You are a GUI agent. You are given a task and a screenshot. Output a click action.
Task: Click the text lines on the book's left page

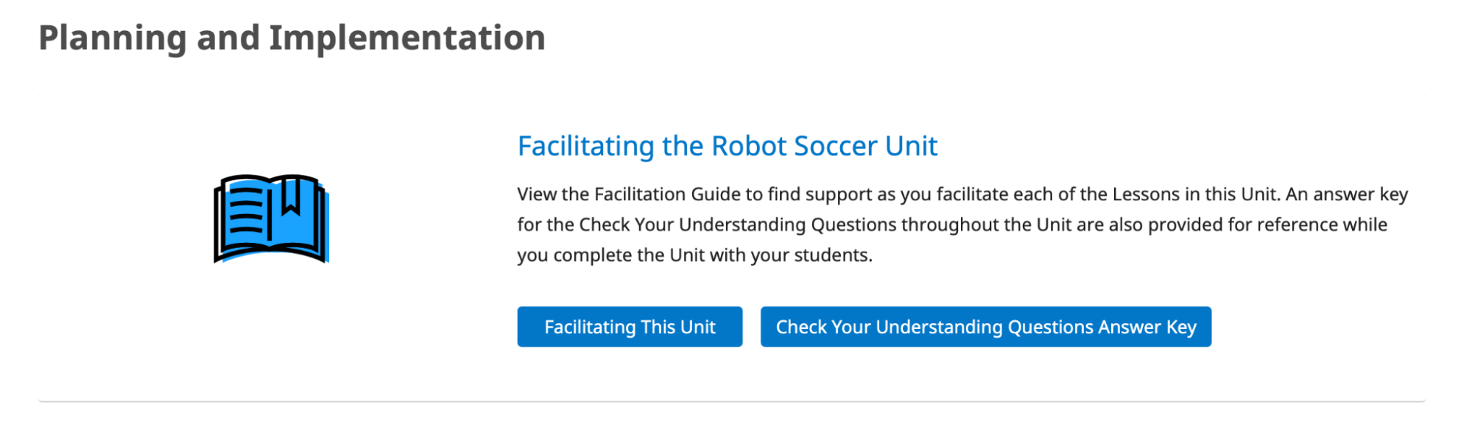coord(245,212)
